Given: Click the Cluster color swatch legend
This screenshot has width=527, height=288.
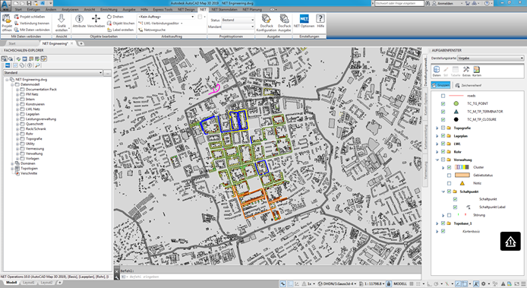Looking at the screenshot, I should [x=462, y=167].
